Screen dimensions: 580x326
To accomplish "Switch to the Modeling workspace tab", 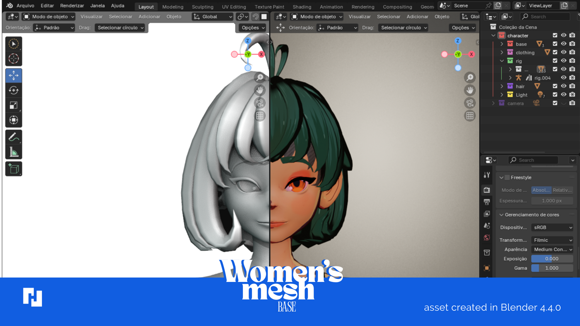I will 173,7.
